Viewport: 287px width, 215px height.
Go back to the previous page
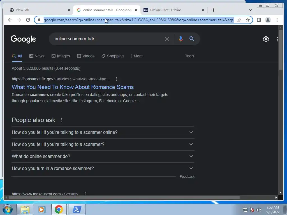tap(10, 20)
